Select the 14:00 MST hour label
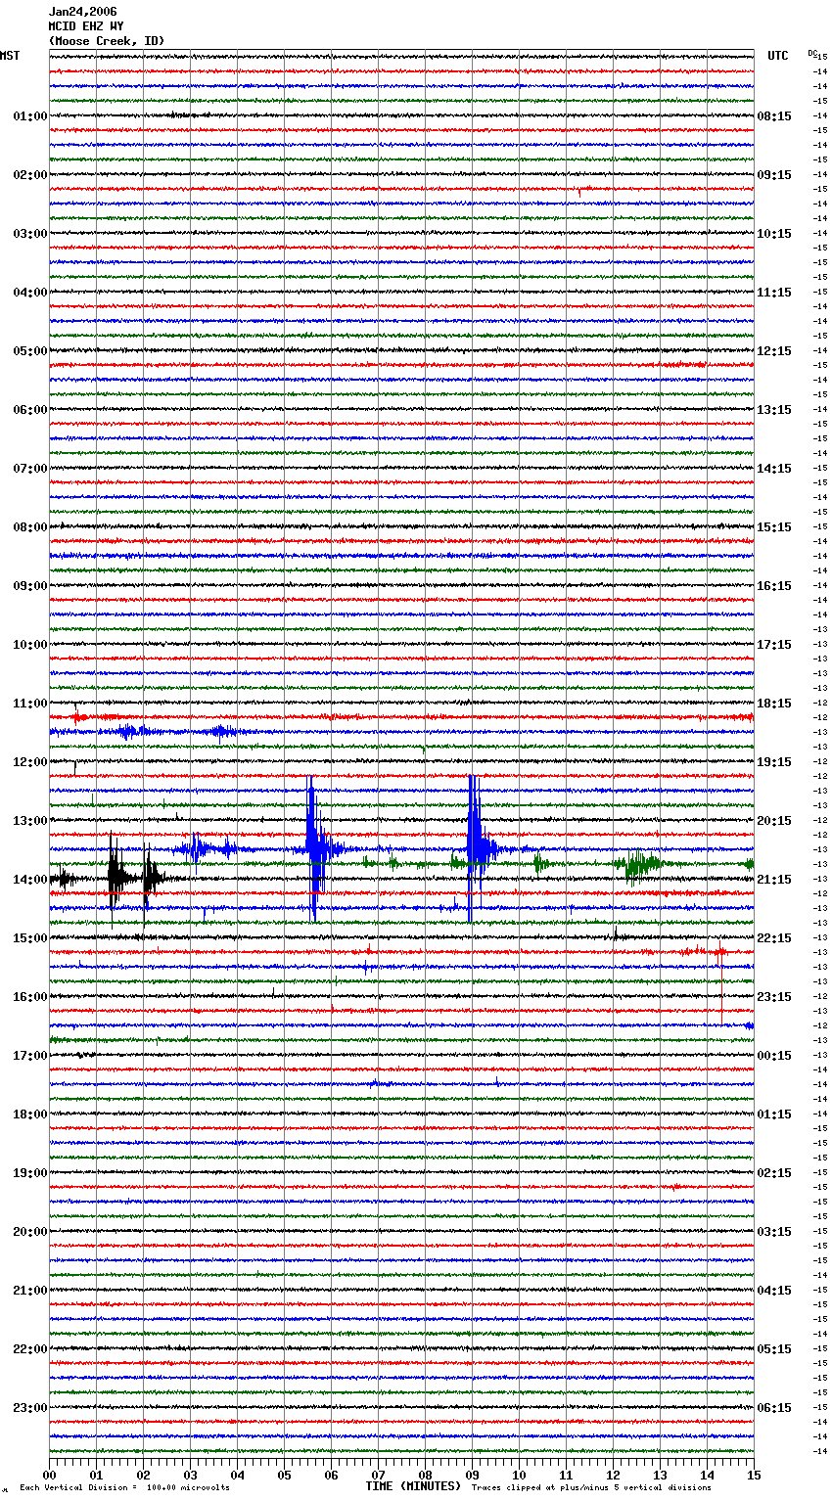 tap(30, 880)
